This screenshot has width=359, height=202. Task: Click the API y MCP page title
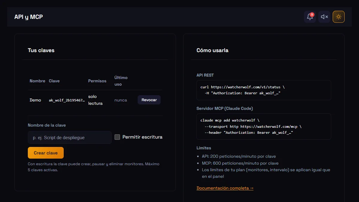[28, 17]
